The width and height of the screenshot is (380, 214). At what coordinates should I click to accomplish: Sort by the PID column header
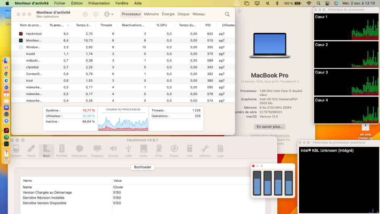[208, 25]
